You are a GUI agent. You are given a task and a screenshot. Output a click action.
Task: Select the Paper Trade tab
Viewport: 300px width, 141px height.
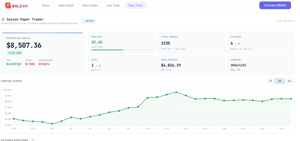tap(135, 5)
